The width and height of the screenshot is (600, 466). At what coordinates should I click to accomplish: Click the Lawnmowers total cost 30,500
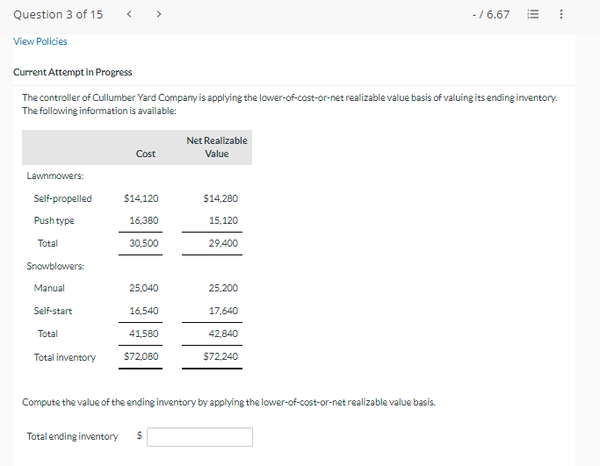[143, 243]
